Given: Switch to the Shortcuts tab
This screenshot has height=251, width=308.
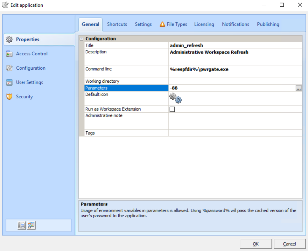Looking at the screenshot, I should click(117, 24).
